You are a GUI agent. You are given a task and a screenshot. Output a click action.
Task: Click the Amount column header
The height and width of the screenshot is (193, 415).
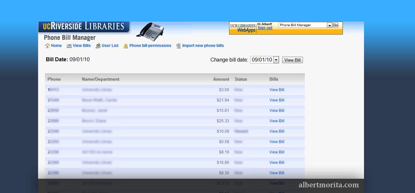tap(221, 79)
